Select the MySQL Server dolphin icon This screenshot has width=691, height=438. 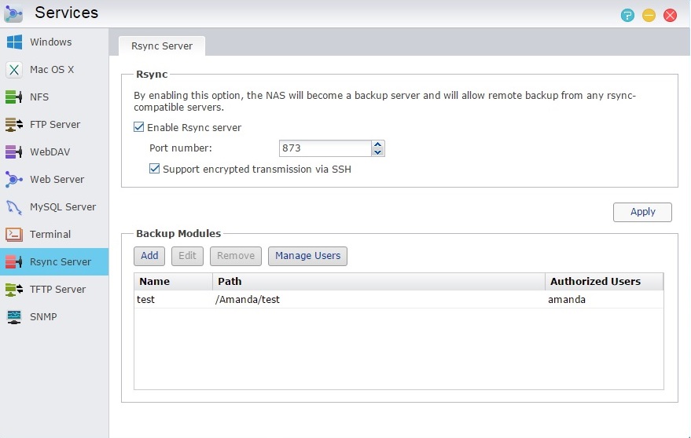(x=14, y=207)
